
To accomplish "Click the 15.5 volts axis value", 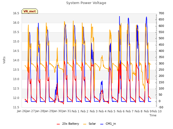I will 16,32.
